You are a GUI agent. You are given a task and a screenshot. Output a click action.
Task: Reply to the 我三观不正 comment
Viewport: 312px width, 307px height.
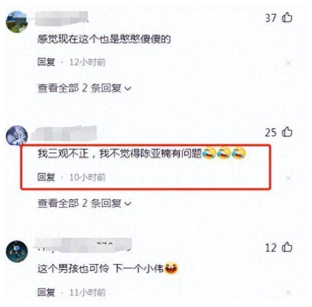(x=46, y=177)
